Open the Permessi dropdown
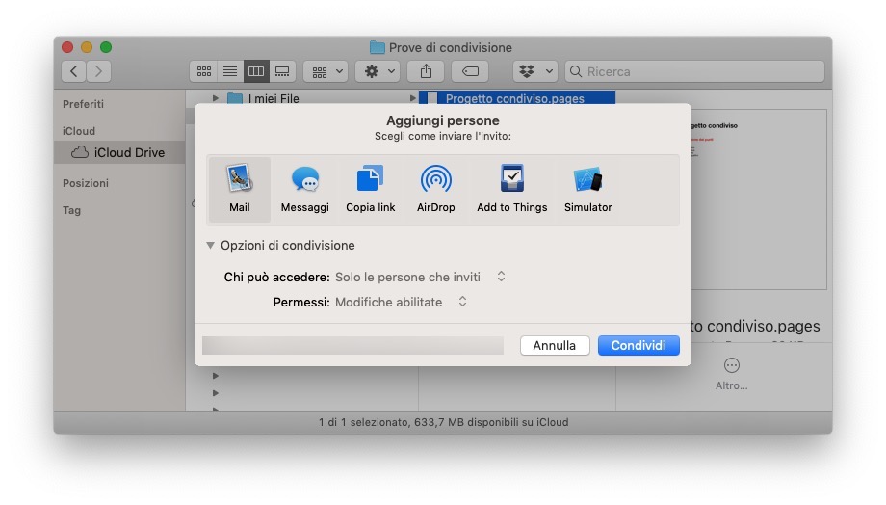 pos(401,302)
